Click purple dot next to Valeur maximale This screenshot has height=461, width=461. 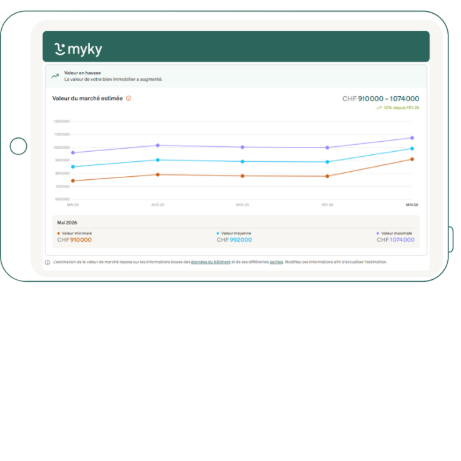[378, 234]
